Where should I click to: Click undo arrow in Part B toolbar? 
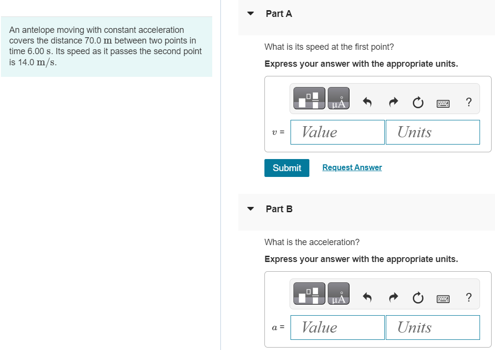367,298
